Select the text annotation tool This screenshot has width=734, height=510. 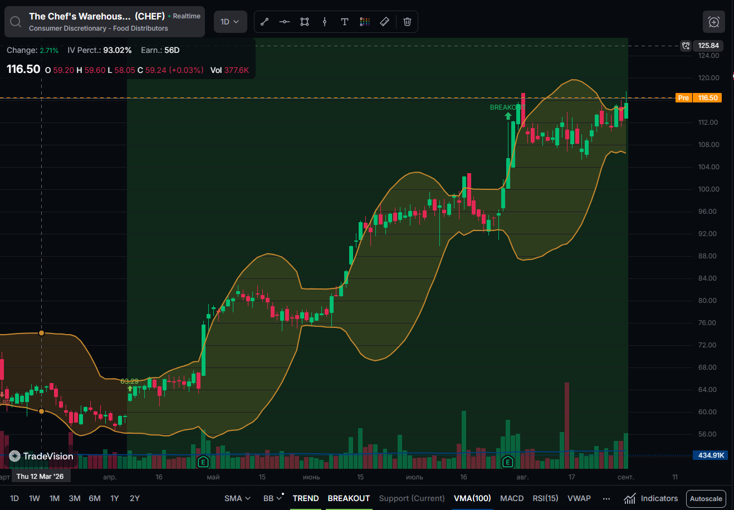tap(345, 22)
